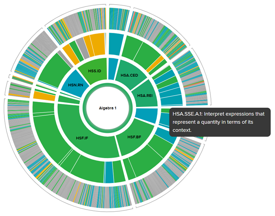275x216 pixels.
Task: Click the HSA.SSE.A.1 tooltip text
Action: click(219, 122)
